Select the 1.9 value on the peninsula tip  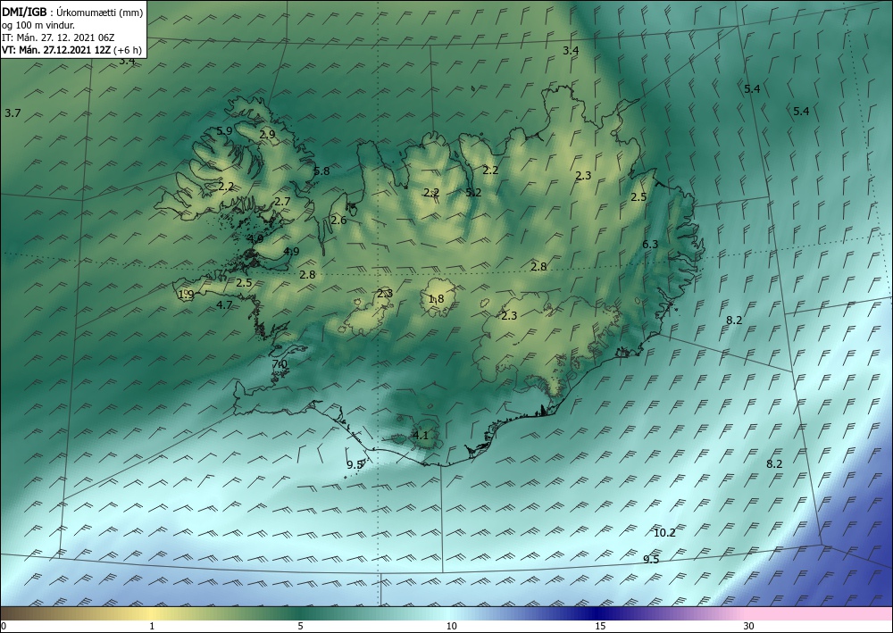point(187,295)
